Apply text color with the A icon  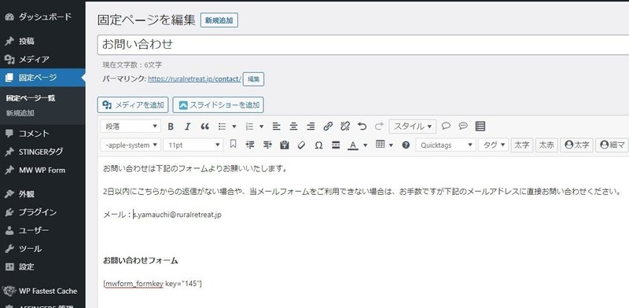pyautogui.click(x=353, y=145)
